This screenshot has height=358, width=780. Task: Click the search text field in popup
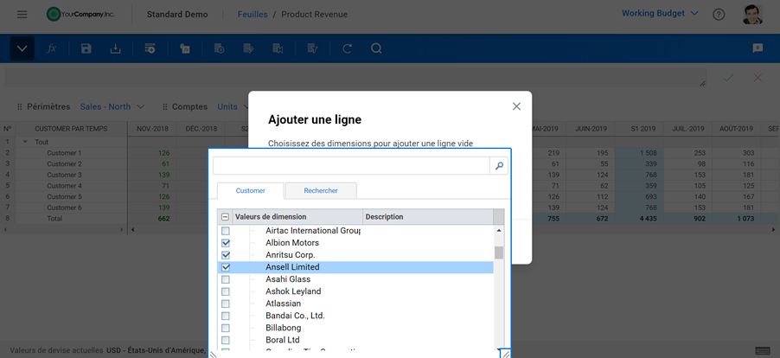[351, 166]
